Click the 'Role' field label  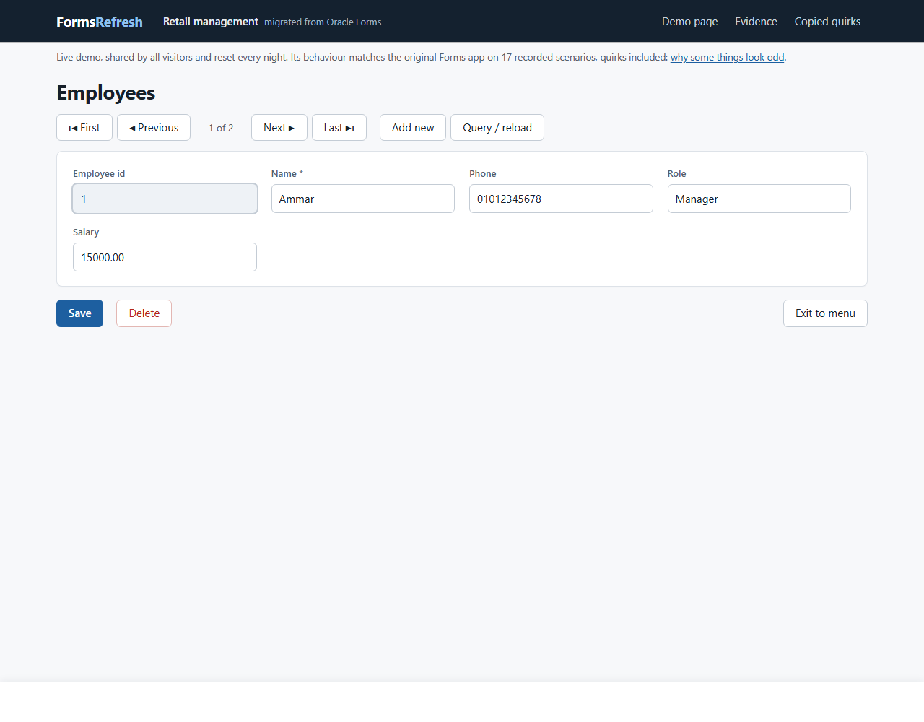(677, 173)
